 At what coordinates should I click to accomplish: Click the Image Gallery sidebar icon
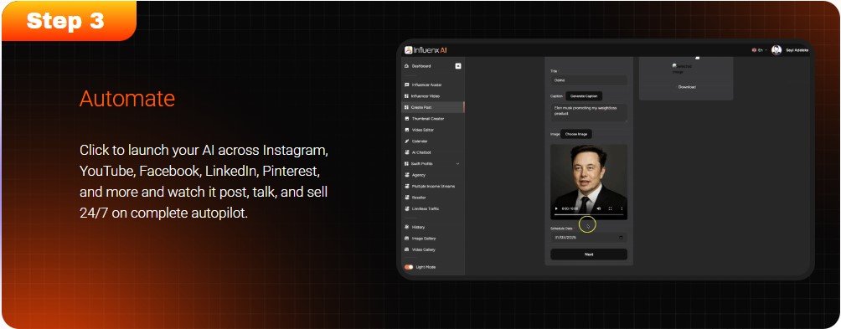point(406,239)
